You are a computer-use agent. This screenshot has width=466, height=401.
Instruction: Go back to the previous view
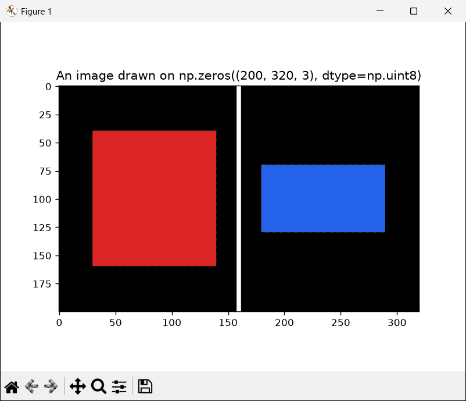(x=31, y=386)
